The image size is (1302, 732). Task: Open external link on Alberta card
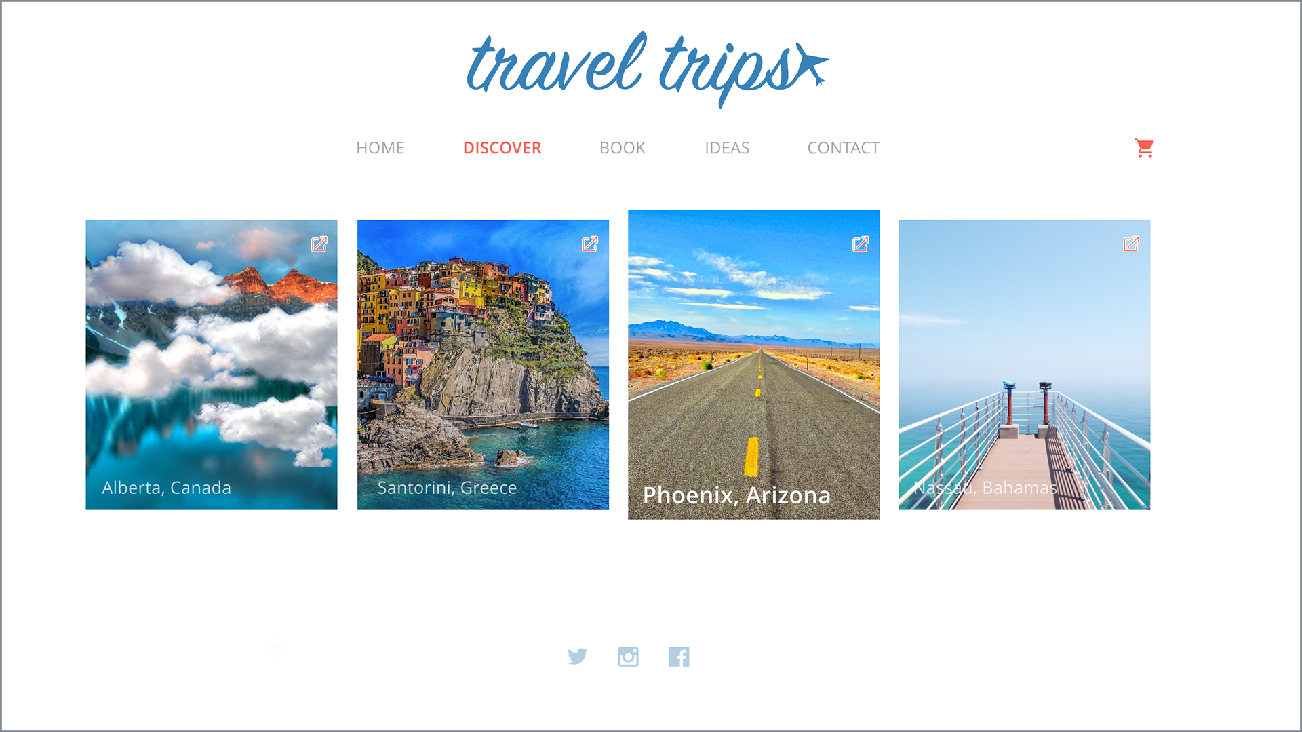click(x=319, y=244)
